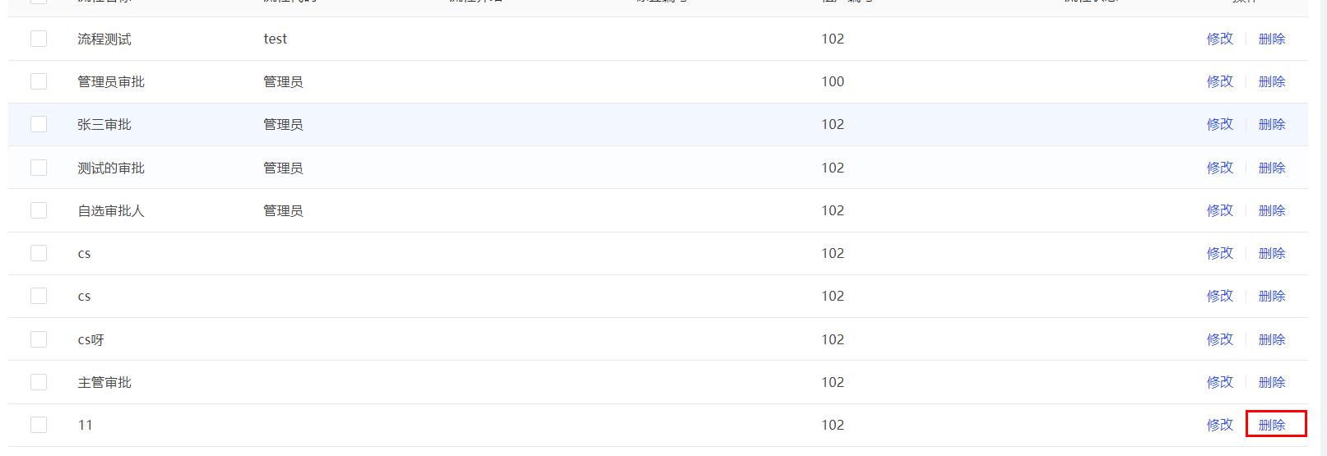Screen dimensions: 1327x456
Task: Delete the 流程测试 row via 删除
Action: tap(1272, 39)
